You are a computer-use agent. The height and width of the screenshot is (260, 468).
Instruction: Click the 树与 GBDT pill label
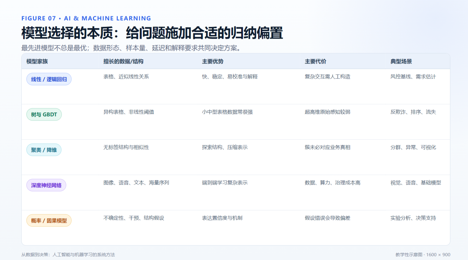(44, 114)
